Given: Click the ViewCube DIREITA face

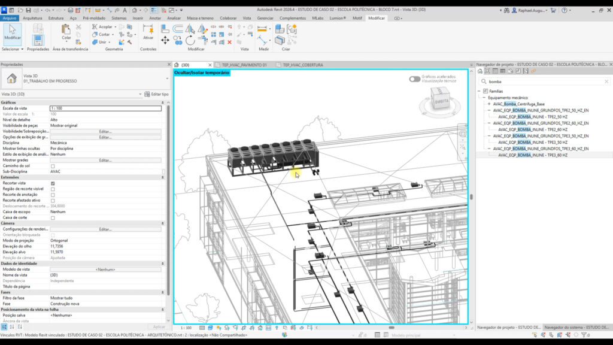Looking at the screenshot, I should coord(441,101).
